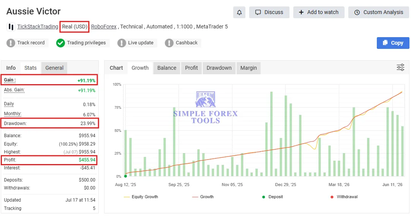The image size is (411, 216).
Task: Click the Cashback warning icon
Action: 169,43
